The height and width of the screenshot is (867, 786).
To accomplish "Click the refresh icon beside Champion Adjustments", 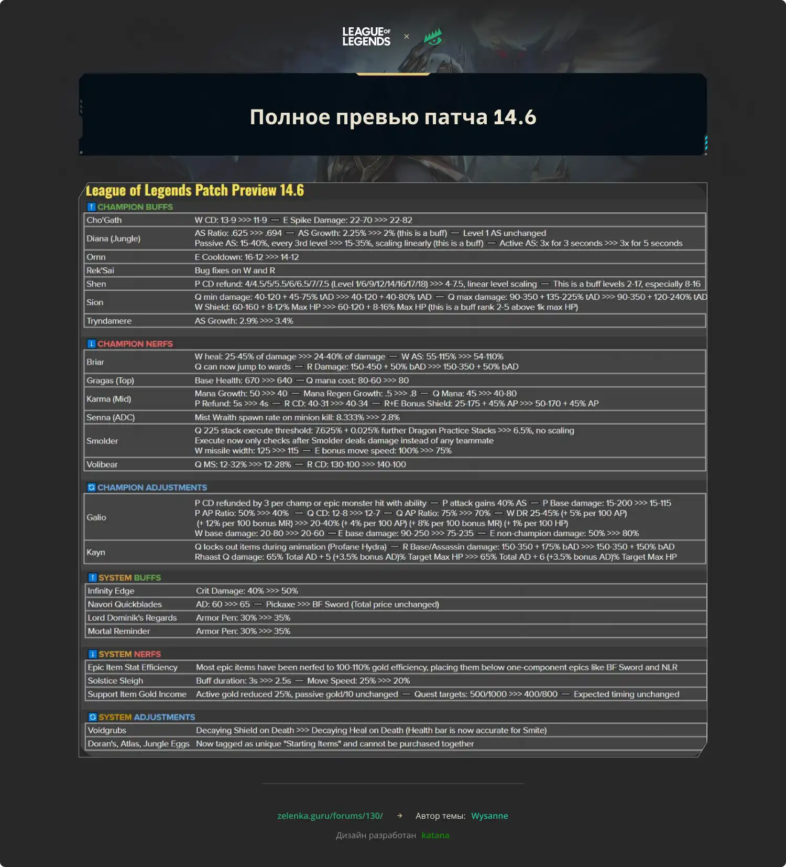I will [91, 487].
